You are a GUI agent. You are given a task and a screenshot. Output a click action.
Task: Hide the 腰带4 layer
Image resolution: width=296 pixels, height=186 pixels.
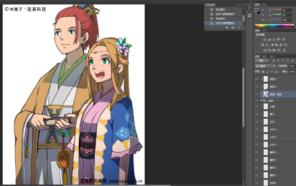[256, 152]
